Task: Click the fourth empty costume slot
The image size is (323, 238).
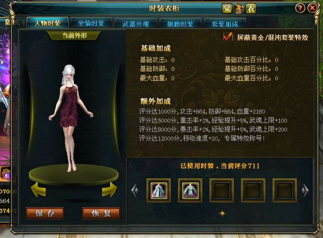Action: pos(253,190)
